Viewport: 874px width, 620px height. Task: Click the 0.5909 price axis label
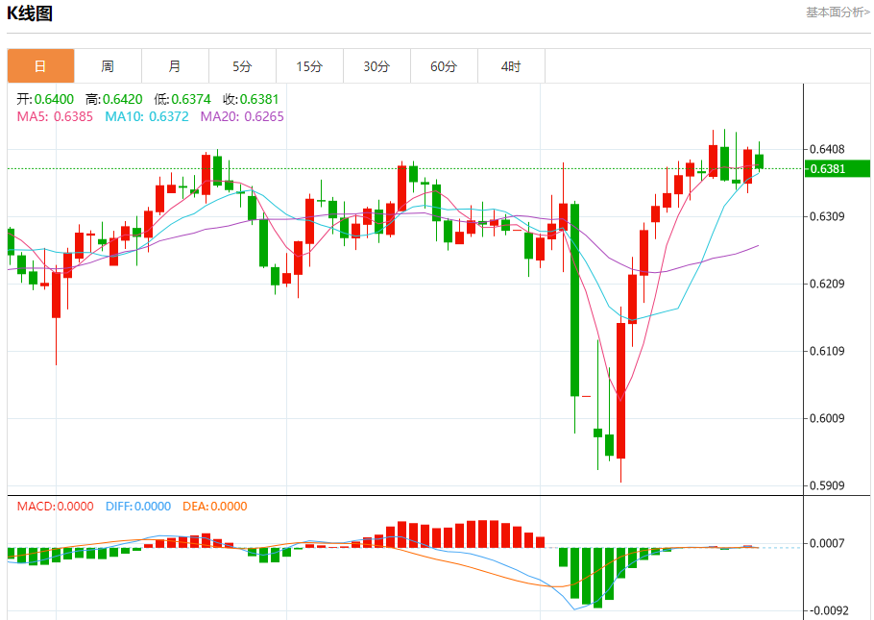[x=827, y=485]
